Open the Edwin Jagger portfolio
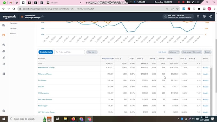This screenshot has width=217, height=122. point(43,106)
